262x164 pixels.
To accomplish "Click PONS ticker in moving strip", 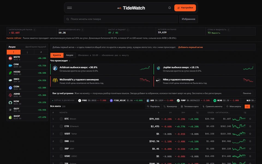I will pos(92,101).
